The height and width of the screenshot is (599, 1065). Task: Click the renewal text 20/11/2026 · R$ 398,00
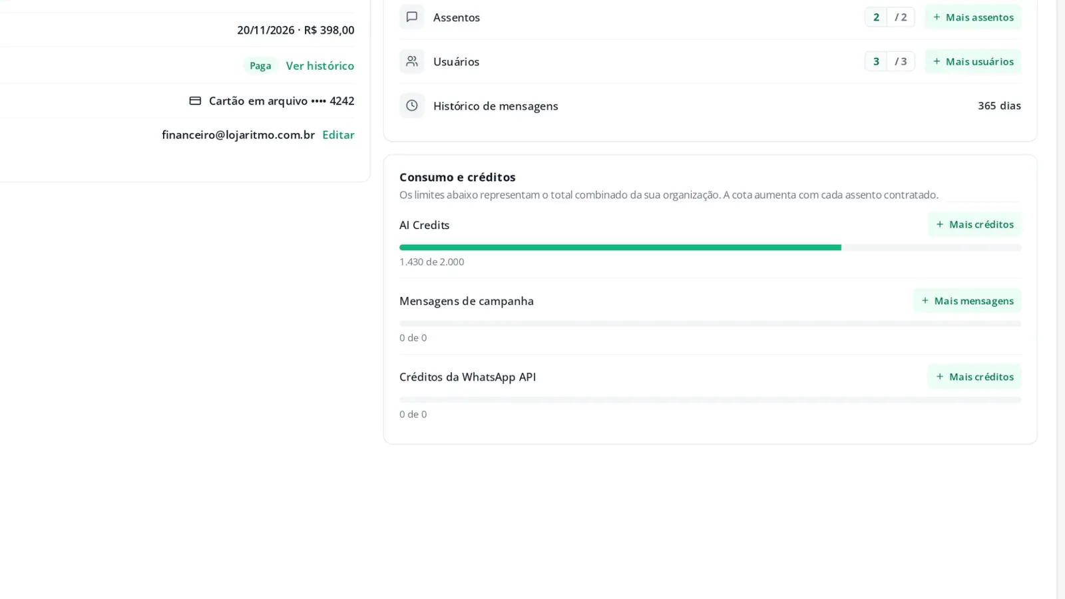pos(296,30)
